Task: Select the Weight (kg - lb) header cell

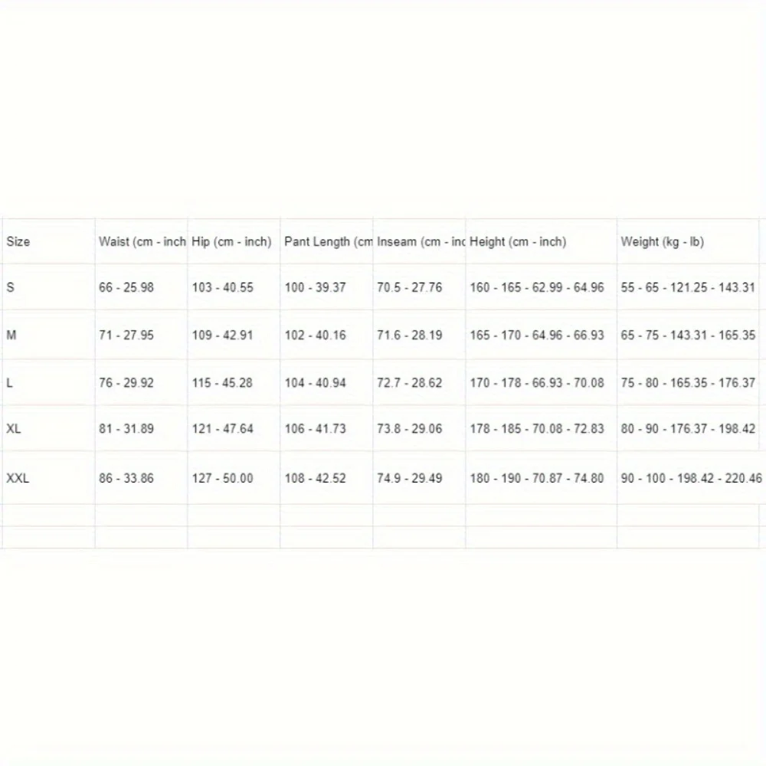Action: pos(688,241)
